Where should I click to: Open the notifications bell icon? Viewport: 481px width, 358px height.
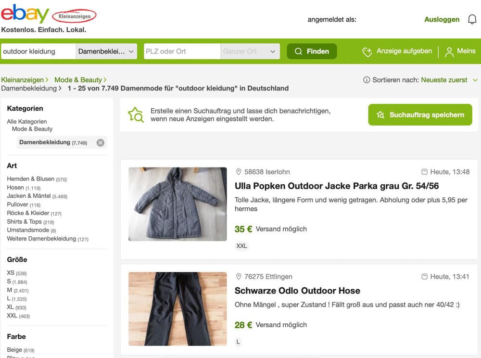472,19
